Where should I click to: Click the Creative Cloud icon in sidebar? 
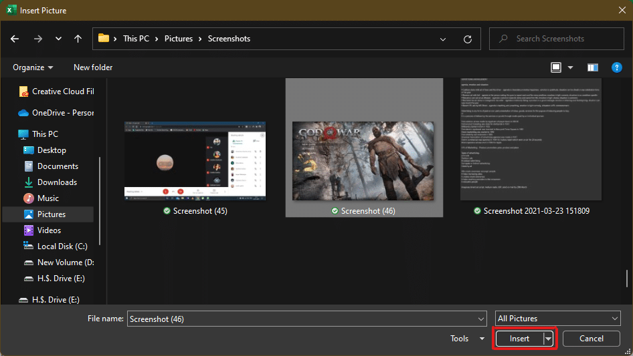pos(24,92)
